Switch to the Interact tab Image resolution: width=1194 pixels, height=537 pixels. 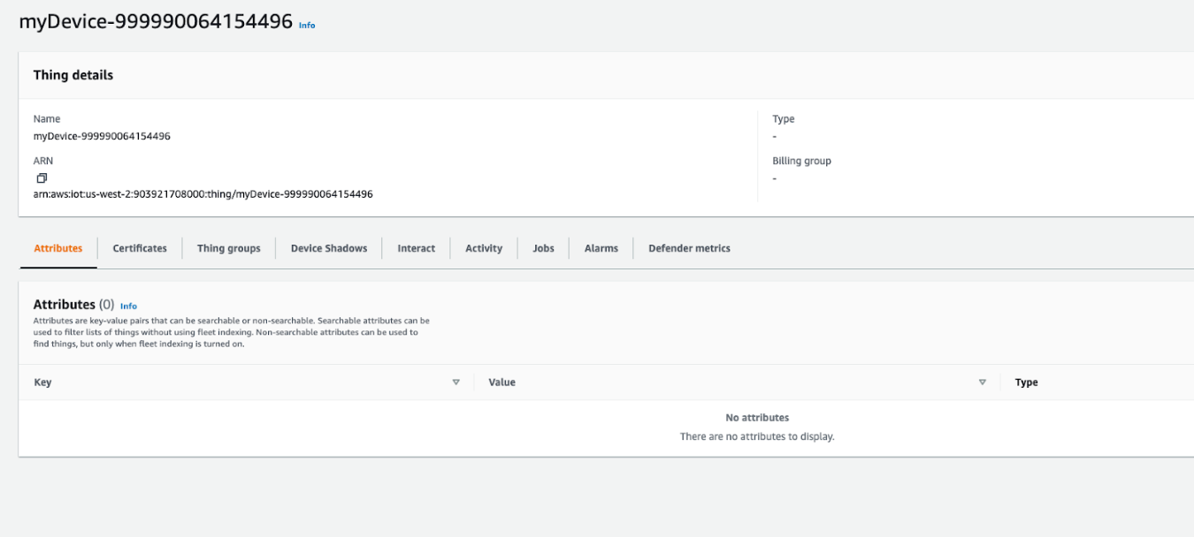pyautogui.click(x=416, y=248)
